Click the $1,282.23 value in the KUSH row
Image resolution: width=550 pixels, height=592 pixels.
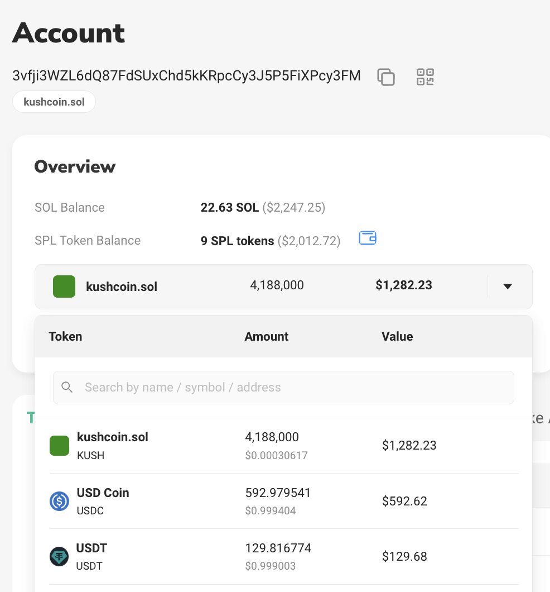pyautogui.click(x=409, y=446)
